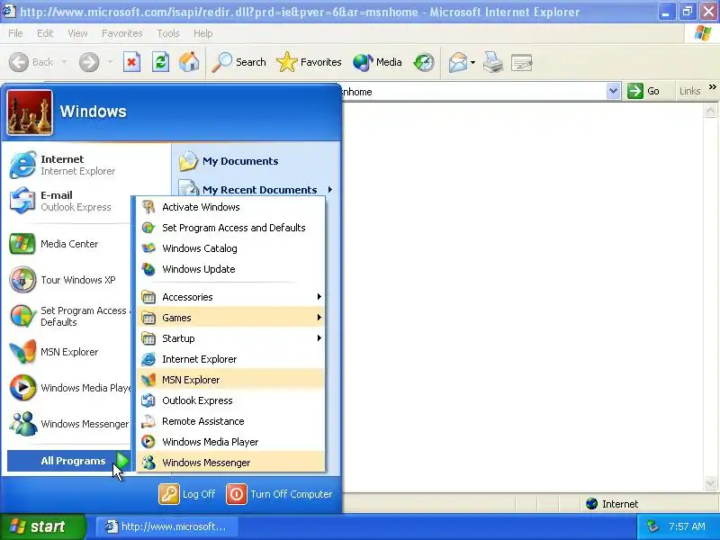This screenshot has width=720, height=540.
Task: Open the Media pane from toolbar
Action: click(377, 62)
